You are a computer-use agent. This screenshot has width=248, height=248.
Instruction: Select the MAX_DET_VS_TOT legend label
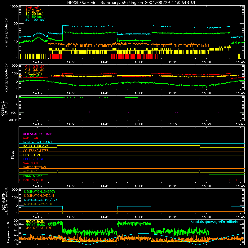tap(38, 228)
